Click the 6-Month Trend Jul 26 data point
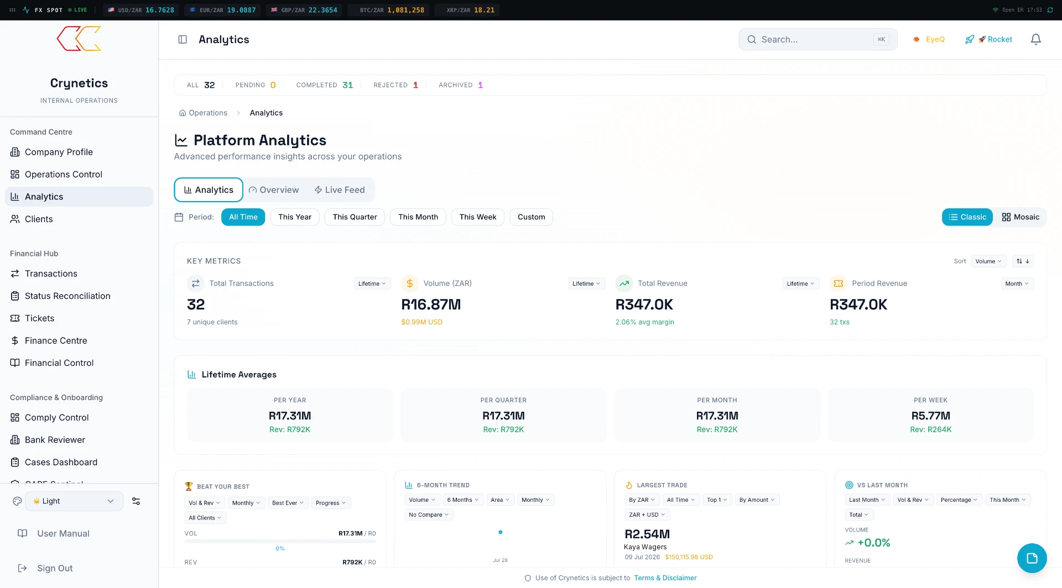This screenshot has height=588, width=1062. click(x=500, y=532)
